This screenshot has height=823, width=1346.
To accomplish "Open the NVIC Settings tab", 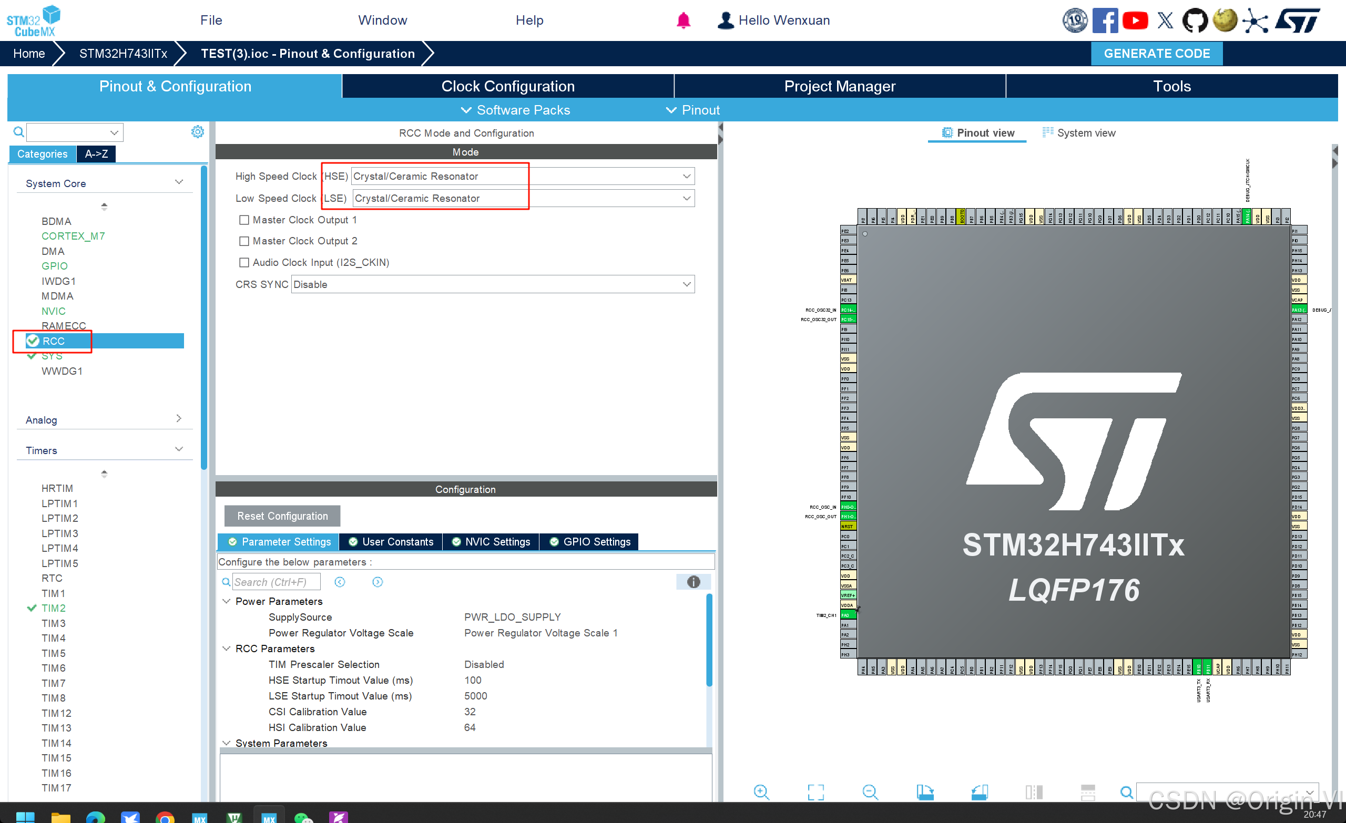I will (x=491, y=541).
